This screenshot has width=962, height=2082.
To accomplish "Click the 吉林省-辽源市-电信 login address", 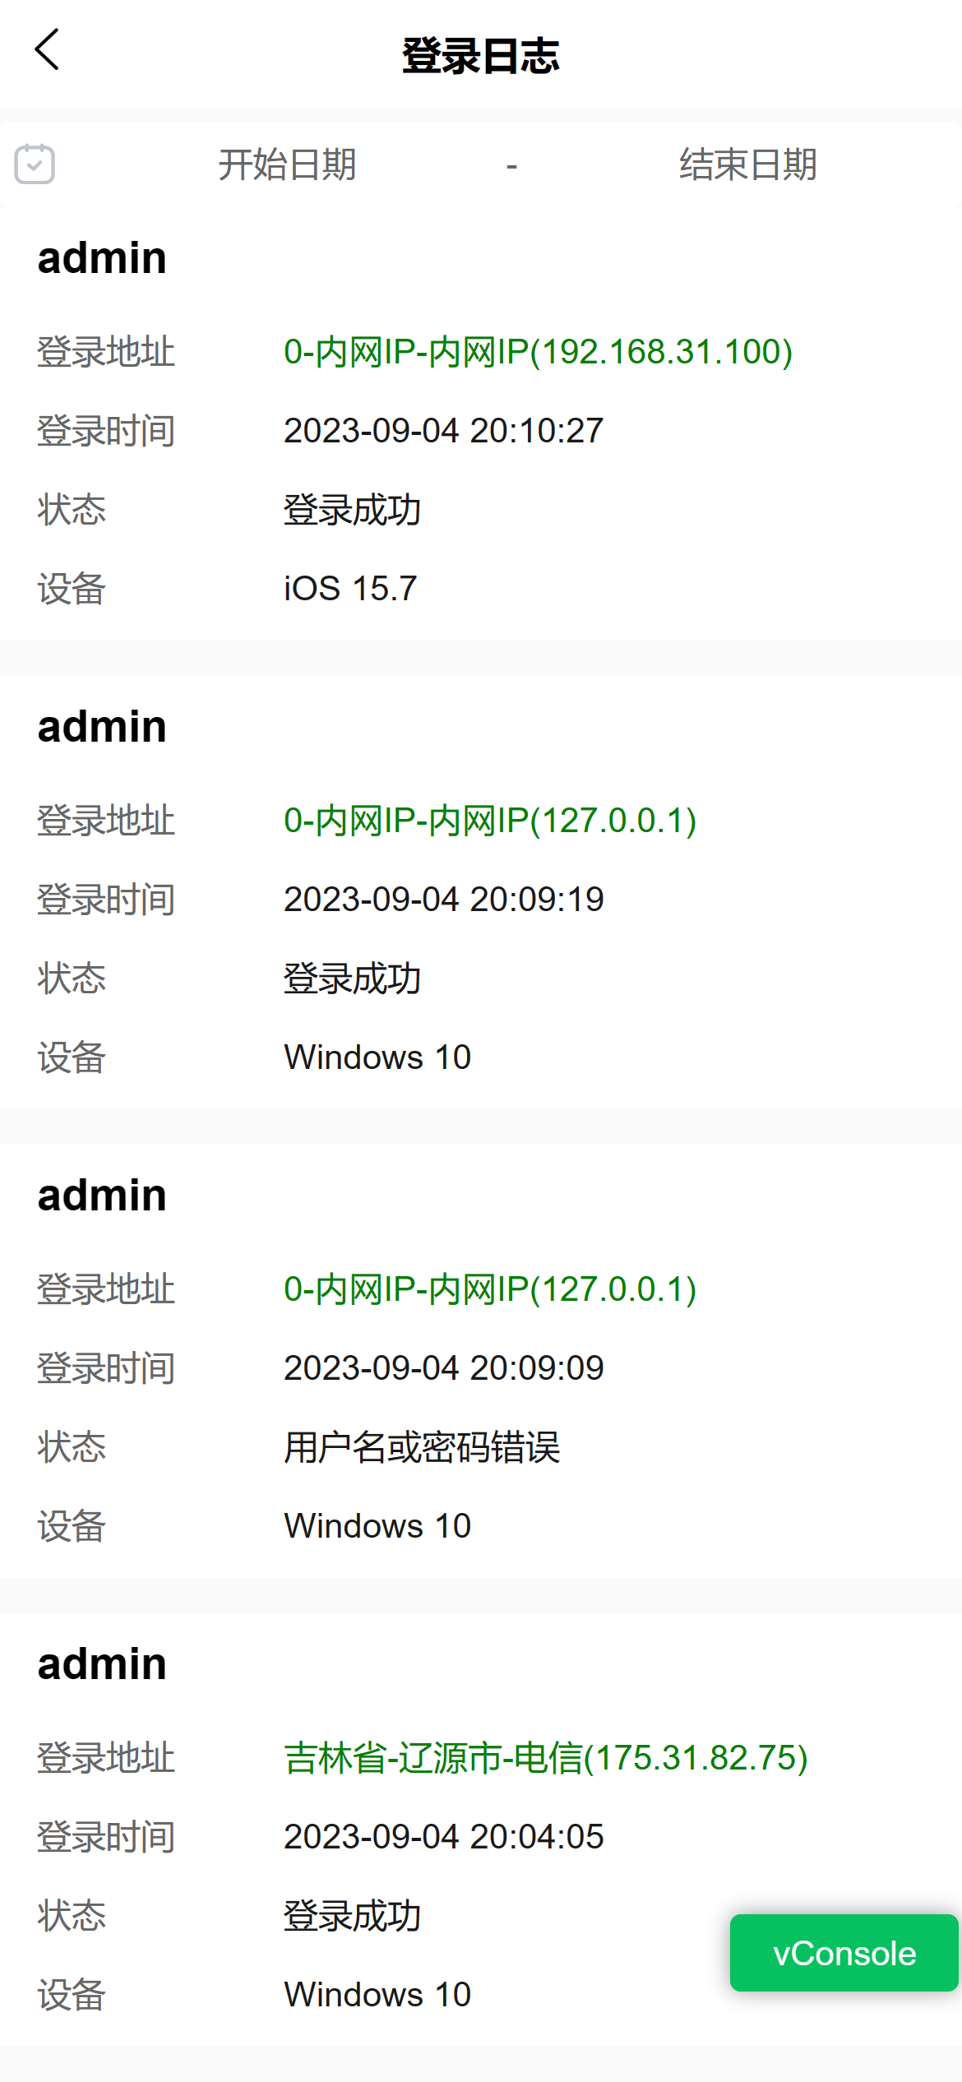I will tap(545, 1758).
